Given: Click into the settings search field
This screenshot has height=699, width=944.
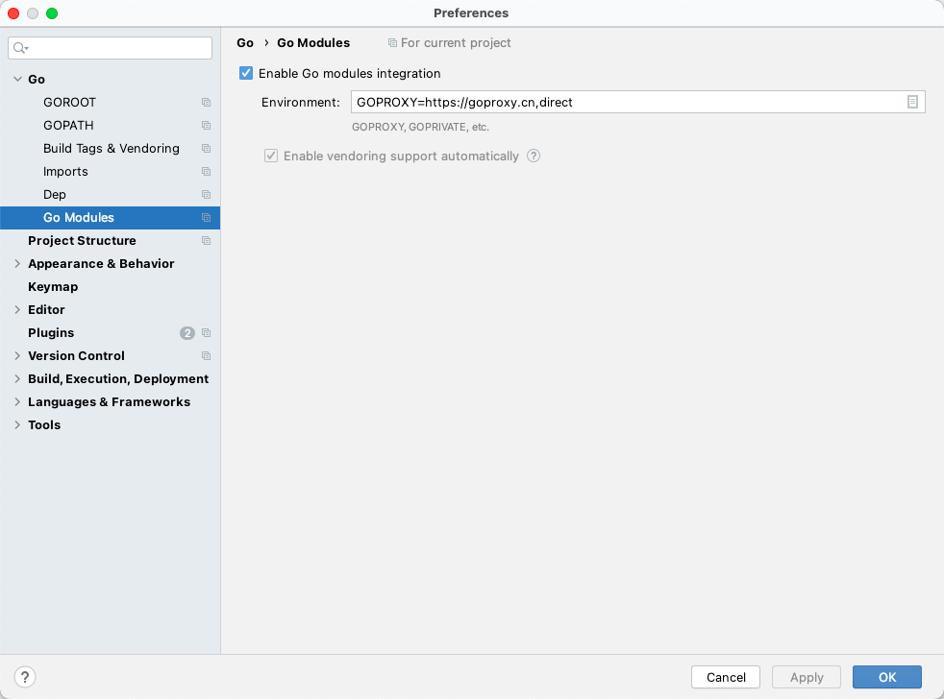Looking at the screenshot, I should (111, 48).
